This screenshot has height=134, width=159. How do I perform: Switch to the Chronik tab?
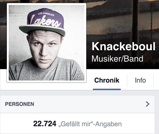(x=107, y=80)
